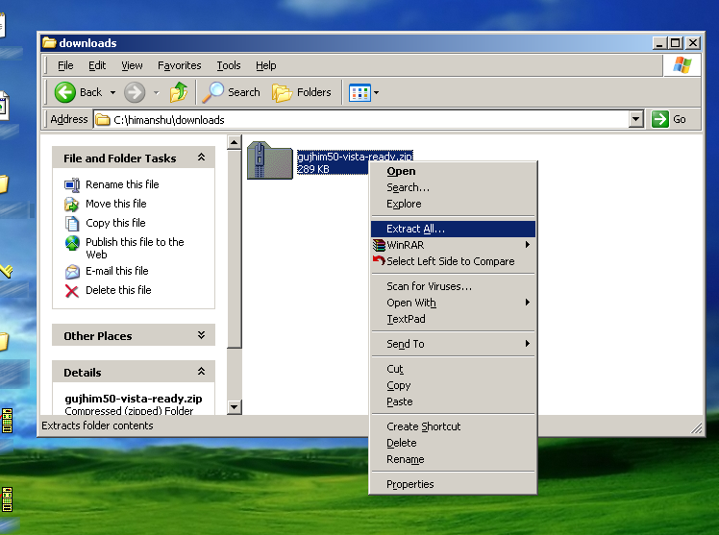Choose Delete from the context menu
Screen dimensions: 719x535
coord(453,443)
